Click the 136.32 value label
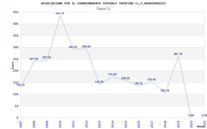207x129 pixels. click(x=138, y=83)
